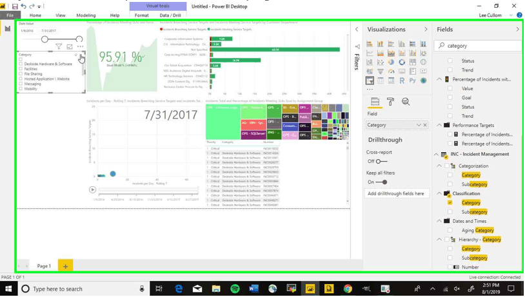Select the R script visual

pos(402,81)
